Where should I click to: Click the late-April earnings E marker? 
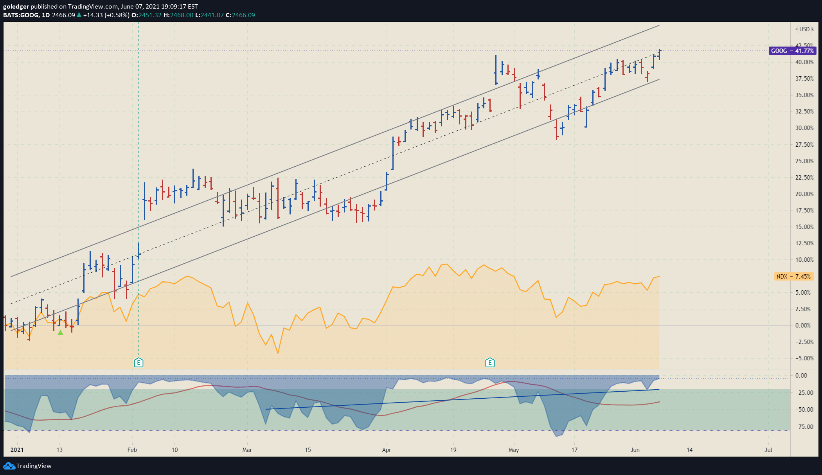tap(490, 363)
